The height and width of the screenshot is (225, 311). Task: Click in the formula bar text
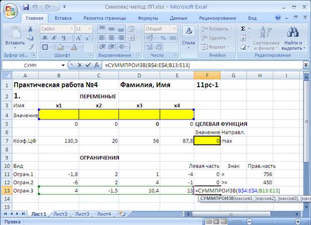click(x=147, y=65)
